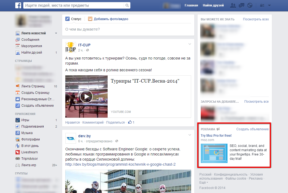Click Поделиться under IT-CUP post
Image resolution: width=288 pixels, height=193 pixels.
115,123
